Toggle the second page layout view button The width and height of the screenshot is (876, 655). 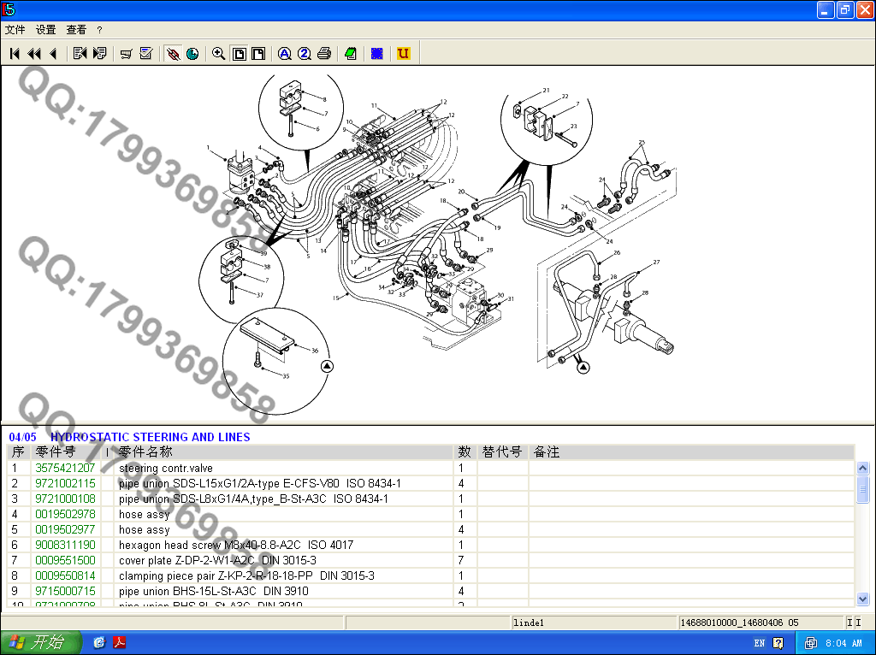click(258, 54)
